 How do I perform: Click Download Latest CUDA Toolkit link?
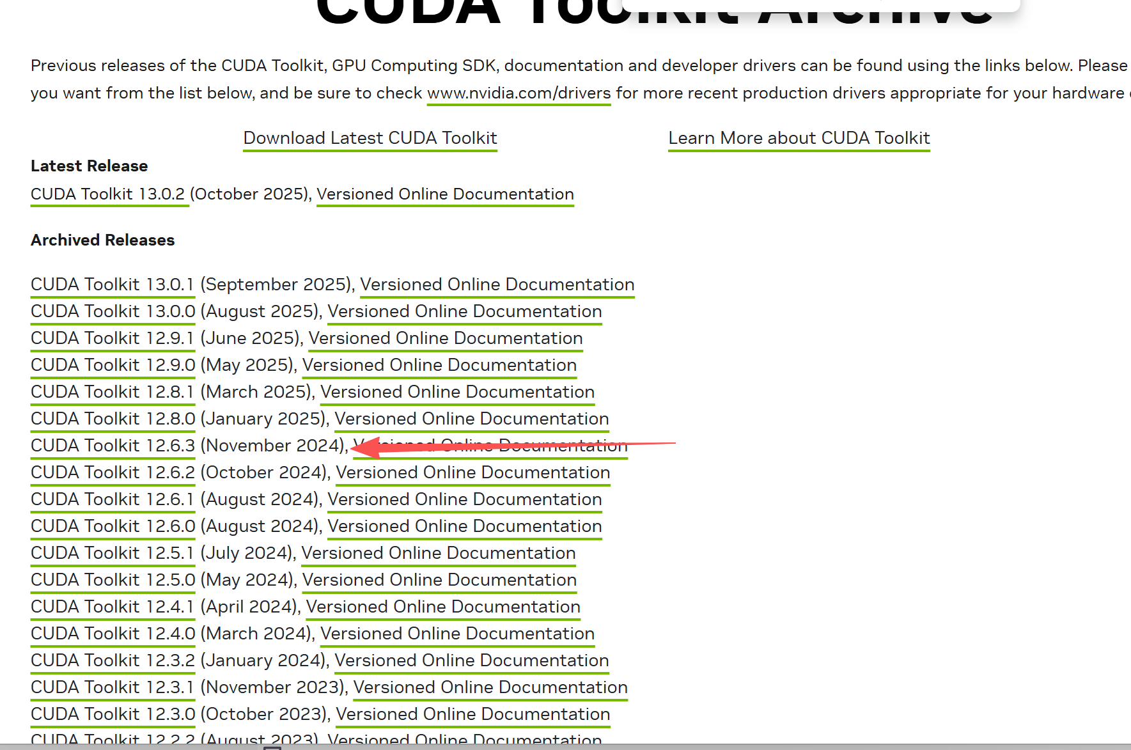370,138
